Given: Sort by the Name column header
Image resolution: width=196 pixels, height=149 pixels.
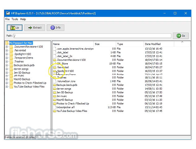Looking at the screenshot, I should (x=73, y=44).
